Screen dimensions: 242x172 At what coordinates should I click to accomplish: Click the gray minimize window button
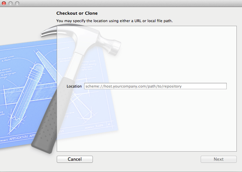tap(11, 3)
